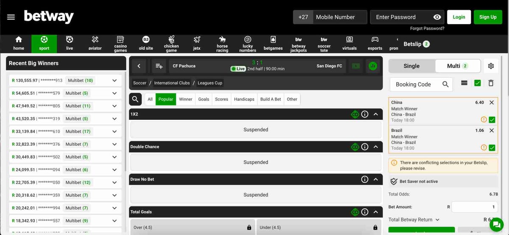Open horse racing section
The width and height of the screenshot is (509, 235).
click(x=222, y=43)
